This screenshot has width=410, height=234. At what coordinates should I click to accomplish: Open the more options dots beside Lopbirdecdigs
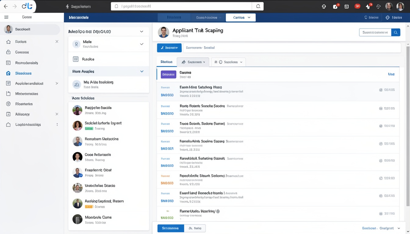point(57,124)
